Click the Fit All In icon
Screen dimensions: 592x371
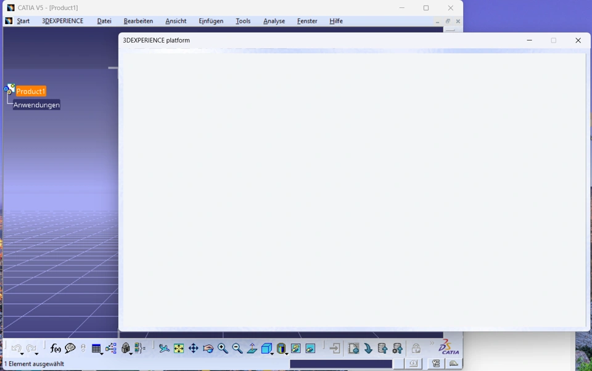coord(179,348)
